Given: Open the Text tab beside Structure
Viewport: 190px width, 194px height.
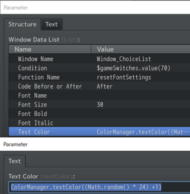Looking at the screenshot, I should 51,24.
